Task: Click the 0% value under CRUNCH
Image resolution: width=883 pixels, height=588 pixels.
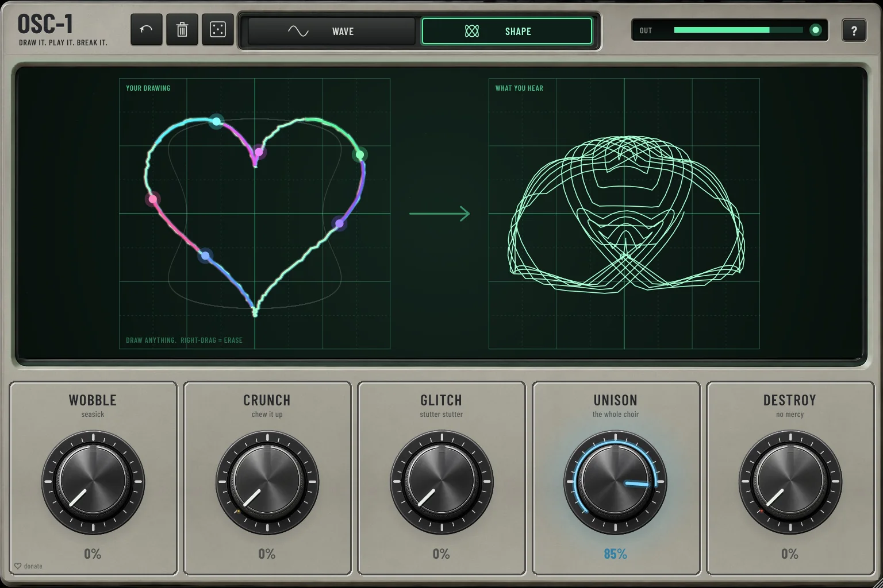Action: point(267,554)
